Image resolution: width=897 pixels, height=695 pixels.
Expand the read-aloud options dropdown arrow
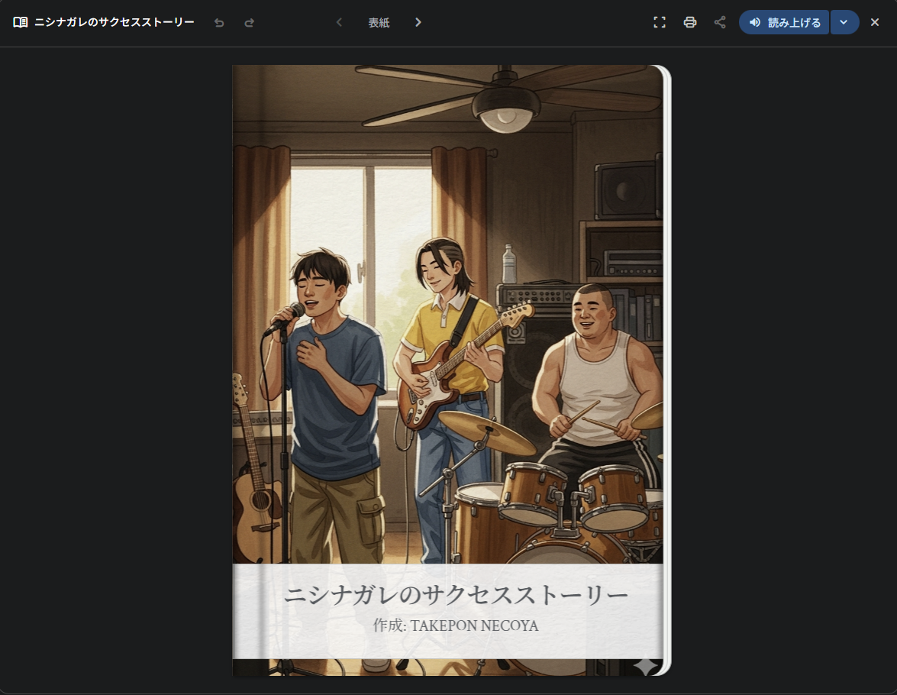coord(844,22)
